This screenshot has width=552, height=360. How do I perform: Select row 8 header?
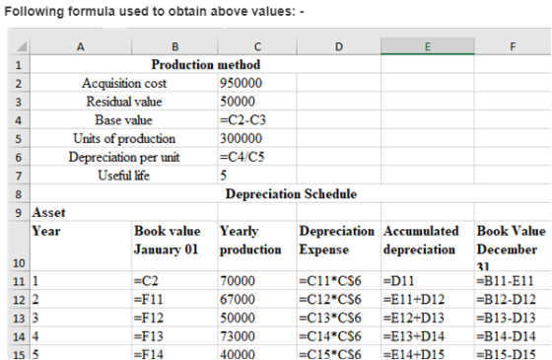19,194
